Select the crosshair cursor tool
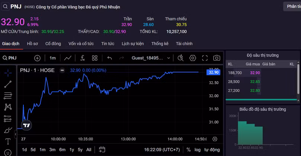The width and height of the screenshot is (301, 156). click(x=8, y=73)
